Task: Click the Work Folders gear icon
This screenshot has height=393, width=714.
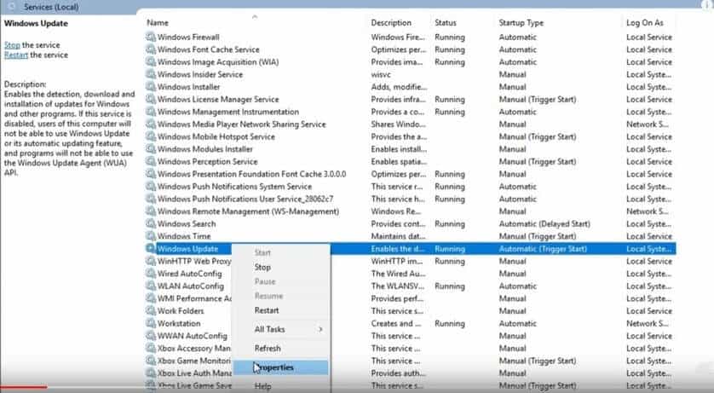Action: coord(151,310)
